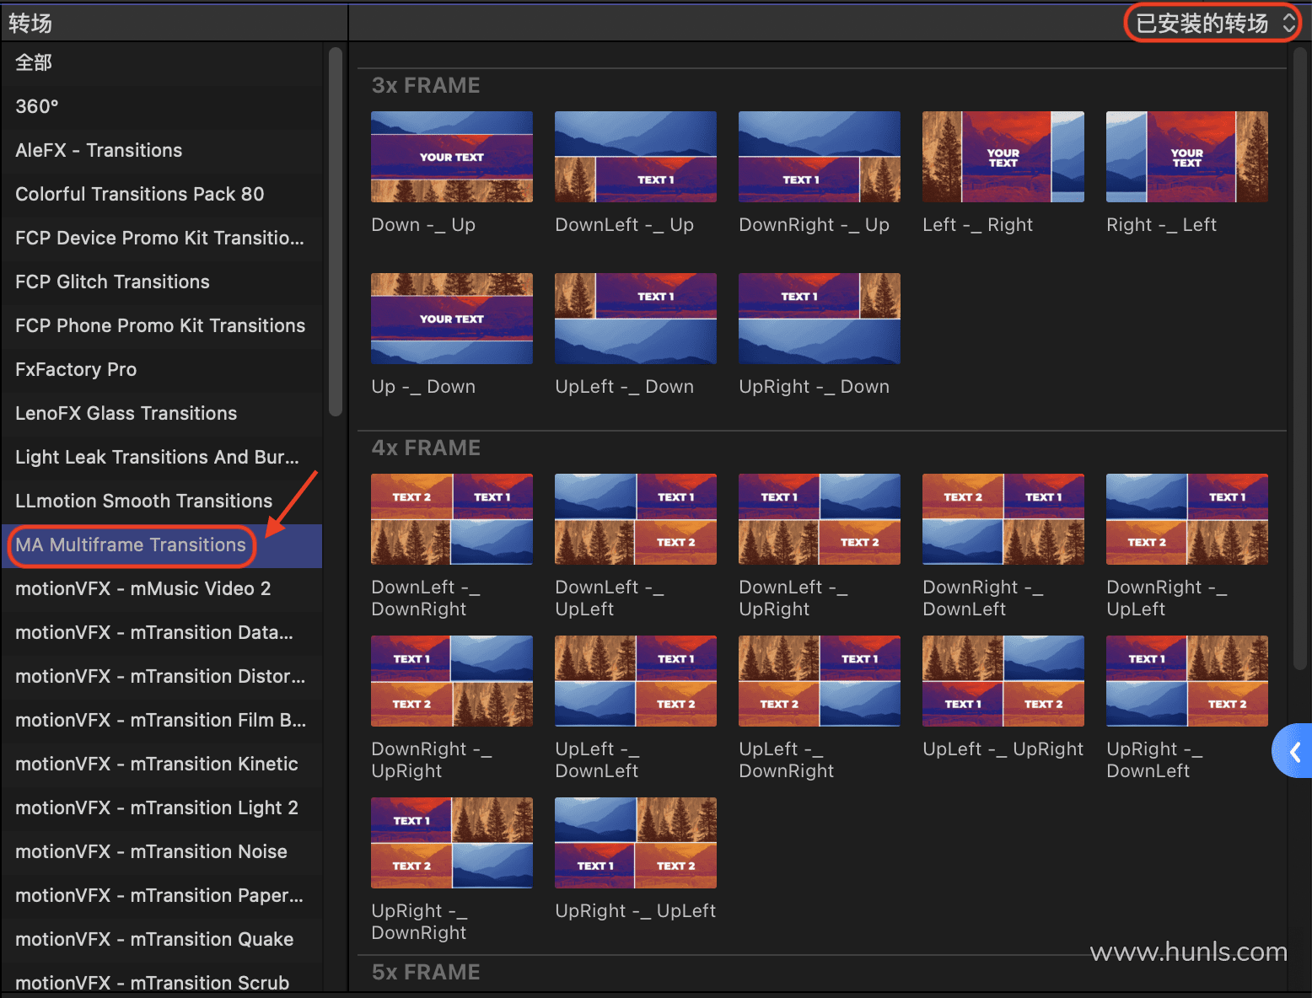Viewport: 1312px width, 998px height.
Task: Choose FCP Glitch Transitions in sidebar
Action: click(x=112, y=282)
